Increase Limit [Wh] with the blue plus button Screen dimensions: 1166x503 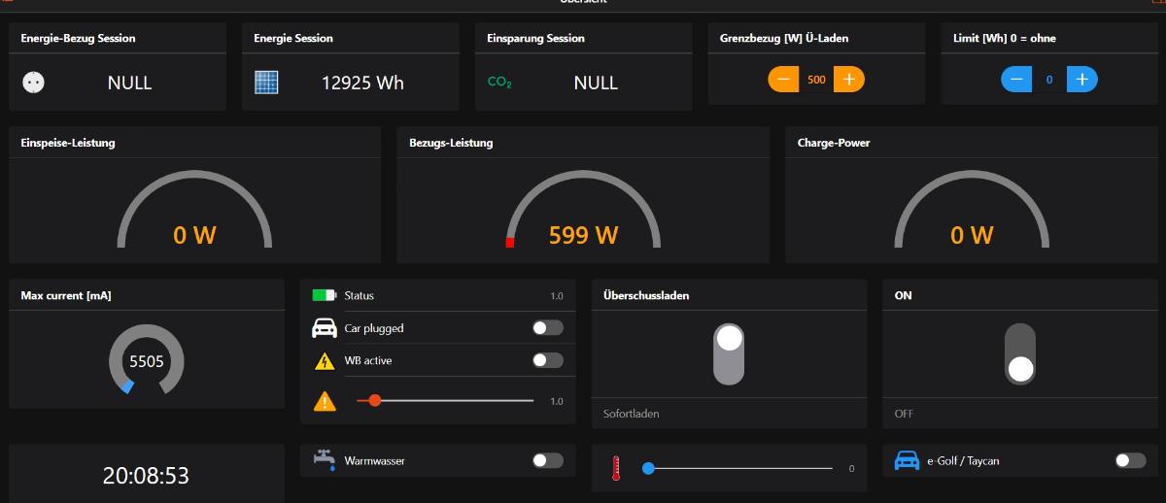click(x=1081, y=80)
